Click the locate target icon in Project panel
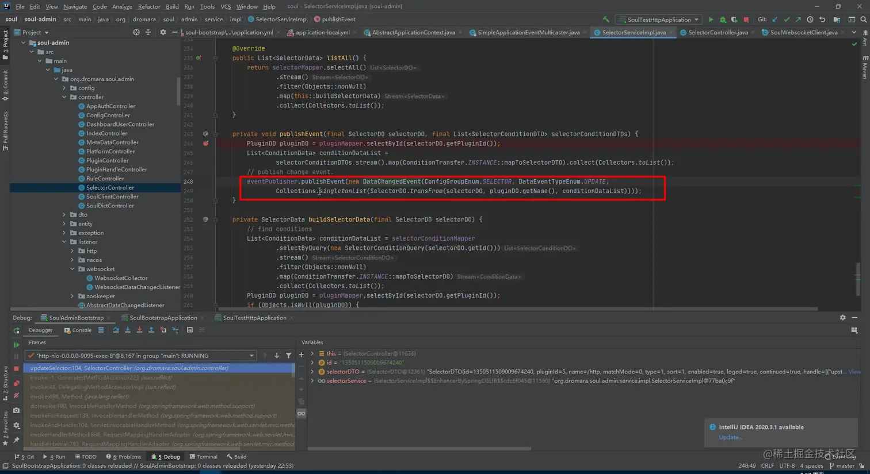870x474 pixels. 136,32
